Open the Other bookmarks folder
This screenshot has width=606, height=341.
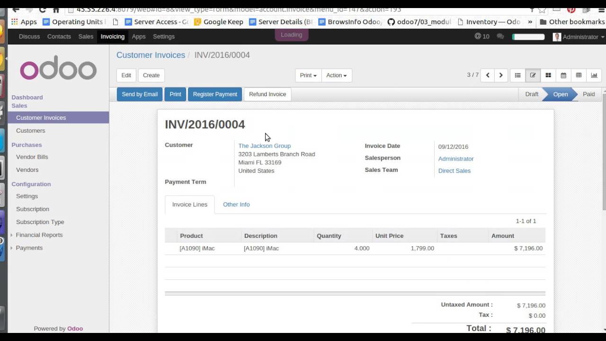[x=572, y=22]
